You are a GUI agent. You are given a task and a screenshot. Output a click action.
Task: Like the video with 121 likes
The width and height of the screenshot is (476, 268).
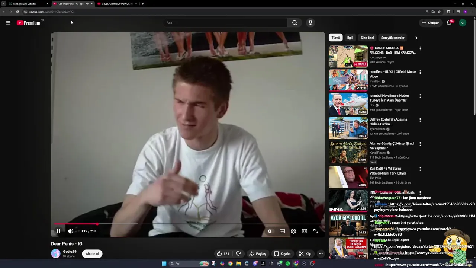[x=223, y=254]
